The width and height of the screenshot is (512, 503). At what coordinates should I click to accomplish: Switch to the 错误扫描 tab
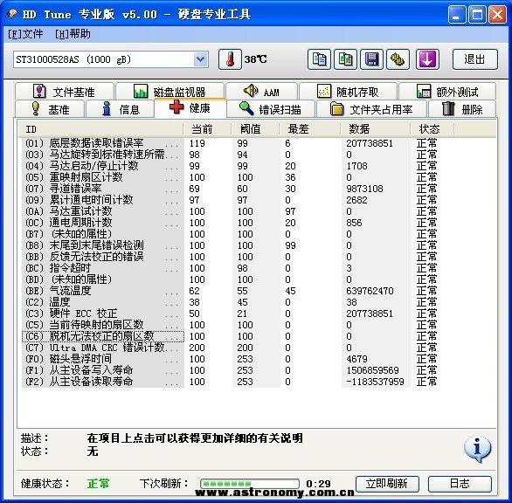[271, 109]
